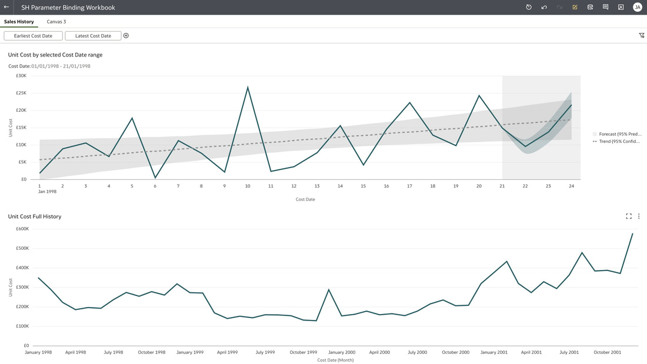Open the notes comment icon
The height and width of the screenshot is (364, 647).
pos(605,7)
